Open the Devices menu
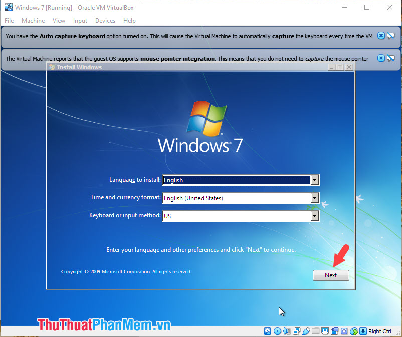This screenshot has width=402, height=337. (105, 21)
